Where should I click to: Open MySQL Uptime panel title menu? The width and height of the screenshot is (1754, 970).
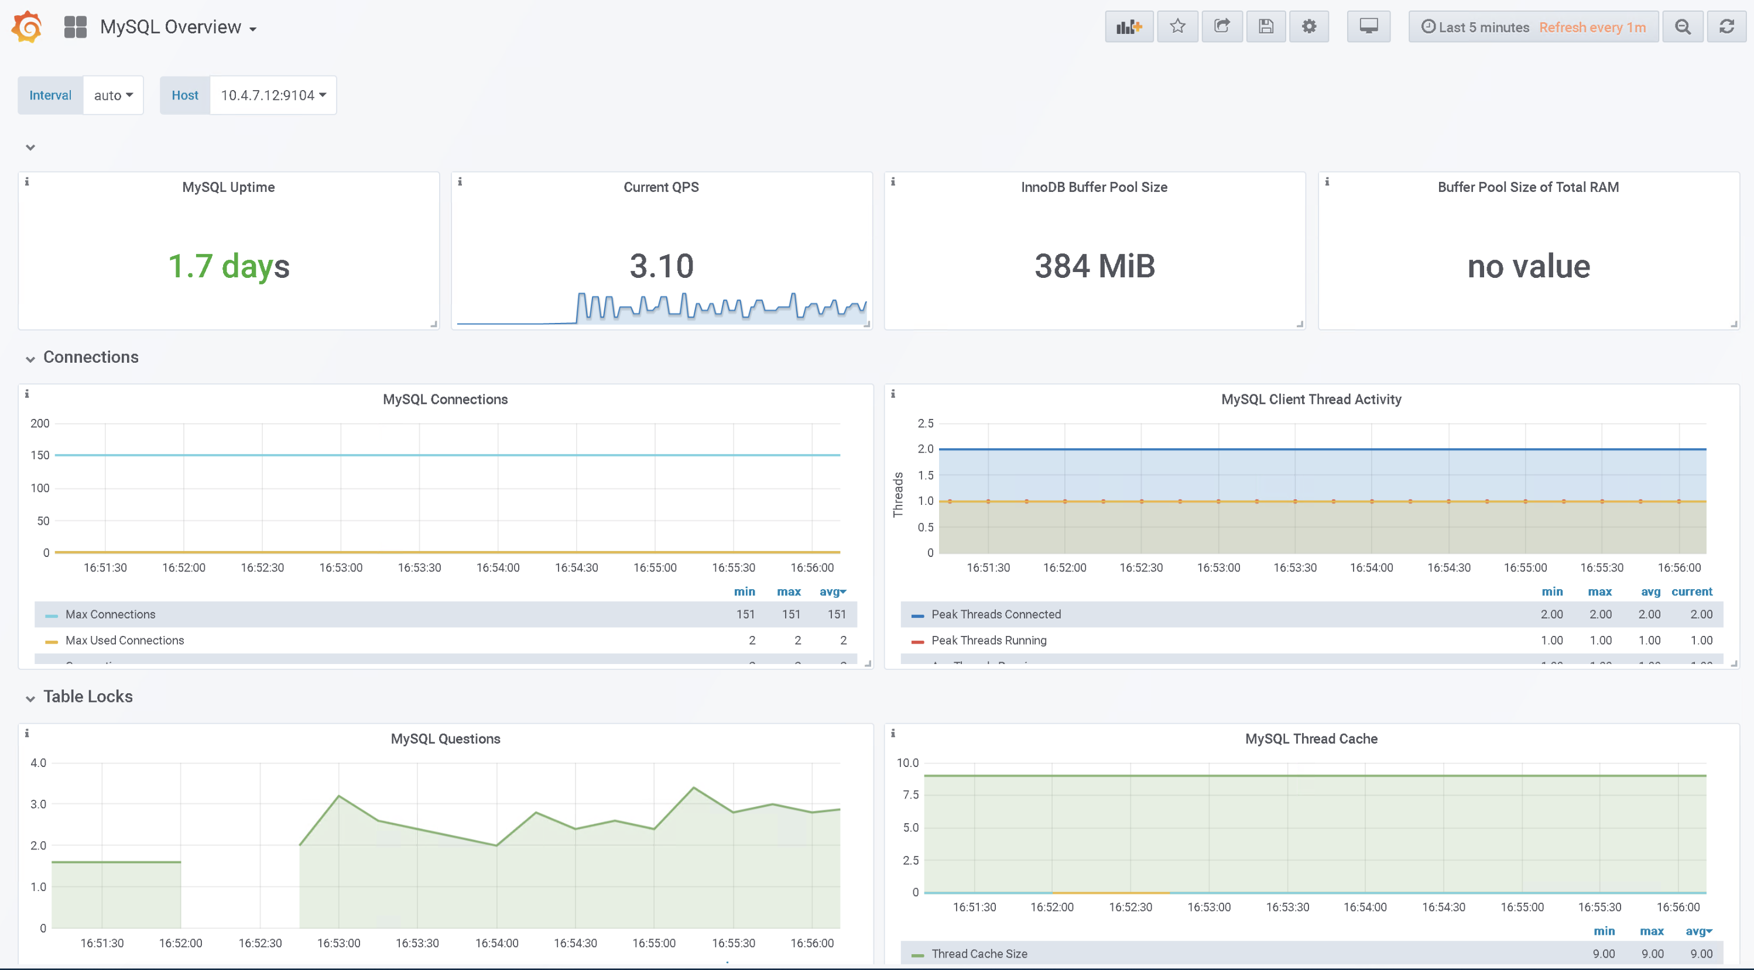point(229,187)
